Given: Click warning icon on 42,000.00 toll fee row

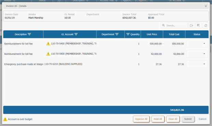Looking at the screenshot, I should tap(48, 54).
